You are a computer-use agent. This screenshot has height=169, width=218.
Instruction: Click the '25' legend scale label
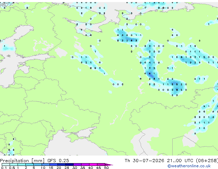tap(67, 168)
